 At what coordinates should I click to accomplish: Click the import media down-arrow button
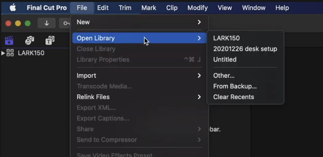47,23
